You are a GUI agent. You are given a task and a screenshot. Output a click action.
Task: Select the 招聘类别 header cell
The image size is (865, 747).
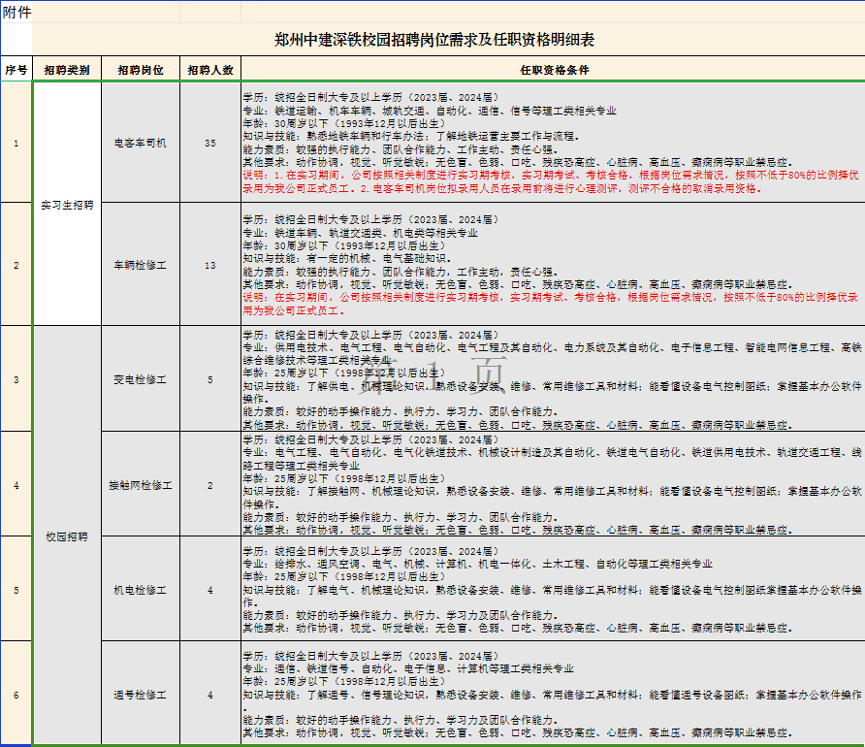67,70
